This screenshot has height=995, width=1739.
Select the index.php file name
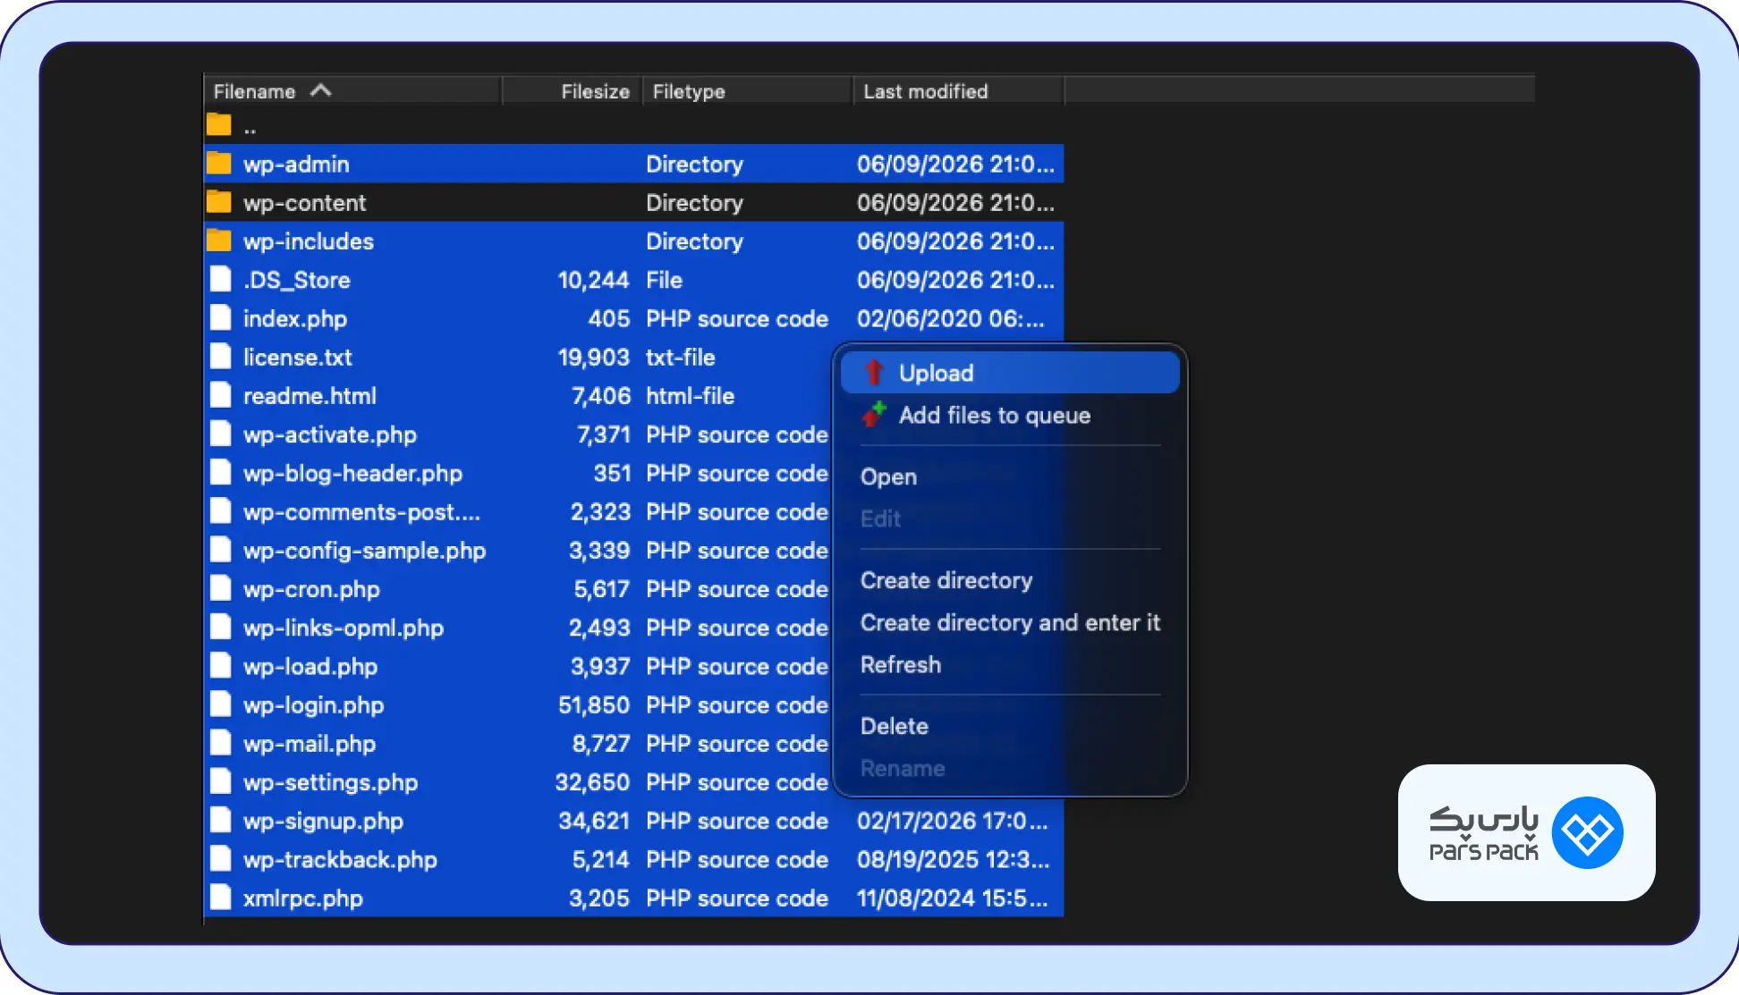point(295,318)
